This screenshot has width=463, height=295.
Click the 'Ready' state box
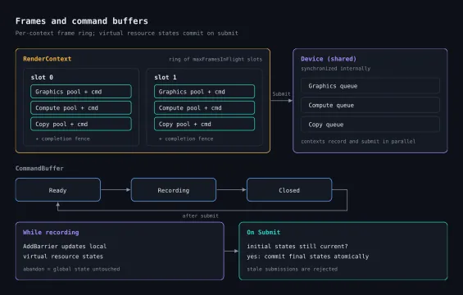tap(58, 190)
